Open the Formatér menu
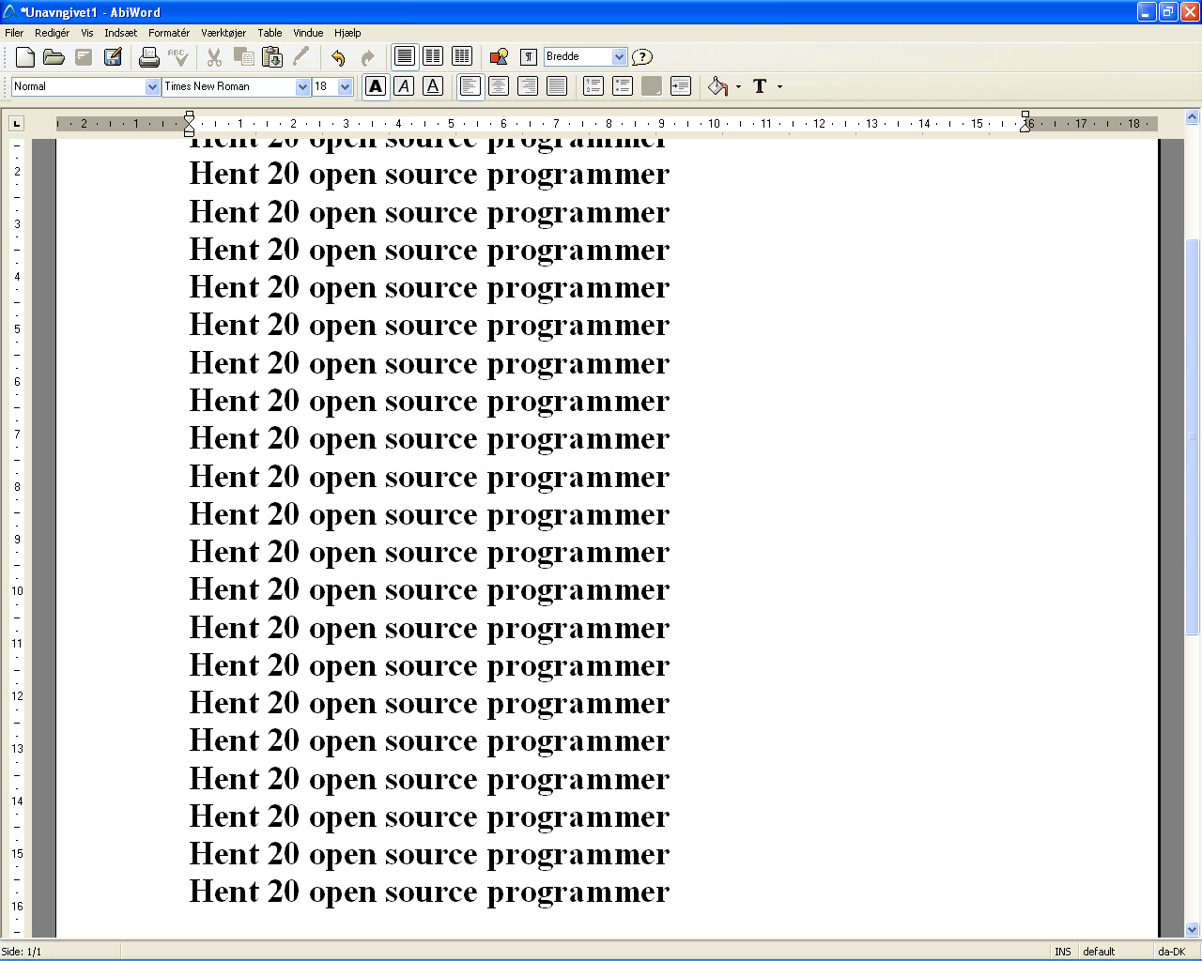 click(x=168, y=33)
